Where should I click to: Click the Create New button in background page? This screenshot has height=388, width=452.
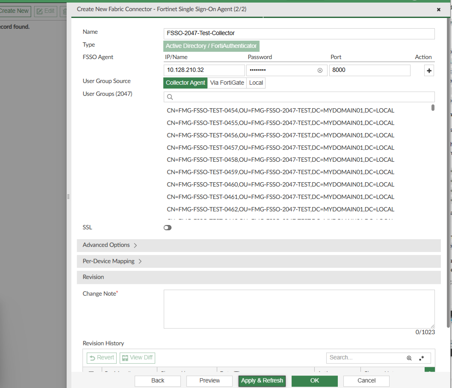15,11
